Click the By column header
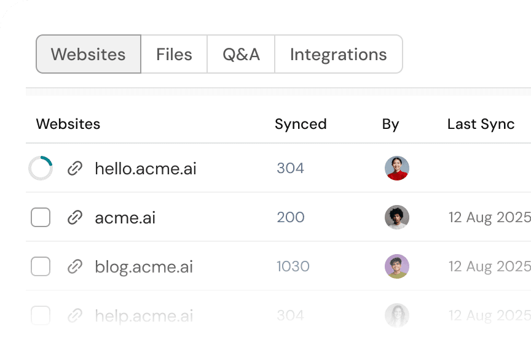This screenshot has height=356, width=531. [x=390, y=124]
